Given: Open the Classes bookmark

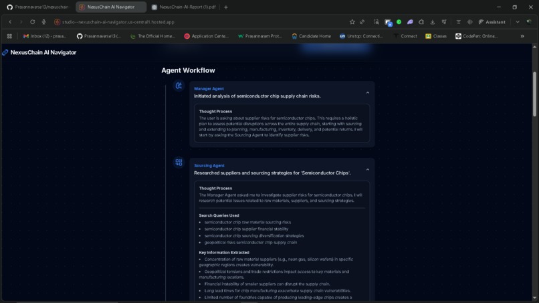Looking at the screenshot, I should (436, 36).
